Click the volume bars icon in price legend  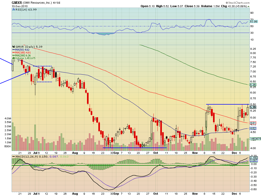pos(14,58)
